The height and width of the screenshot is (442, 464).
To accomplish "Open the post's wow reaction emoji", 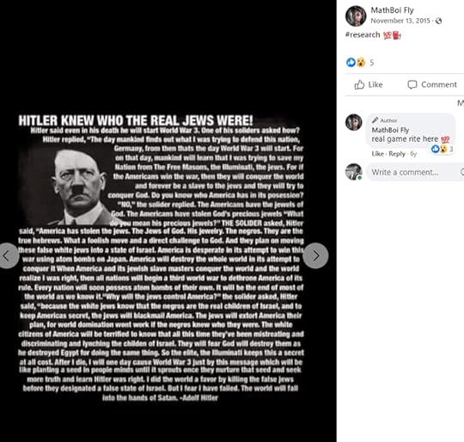I will pyautogui.click(x=361, y=63).
